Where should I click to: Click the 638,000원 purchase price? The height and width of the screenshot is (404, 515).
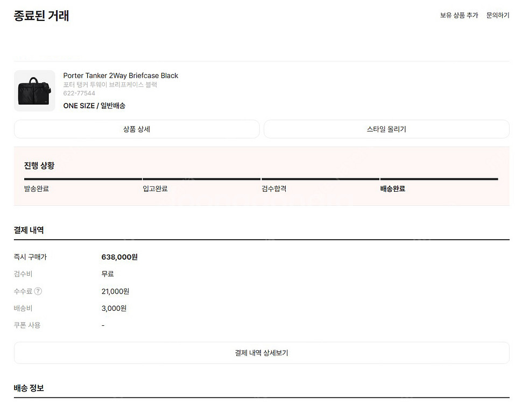(x=119, y=257)
